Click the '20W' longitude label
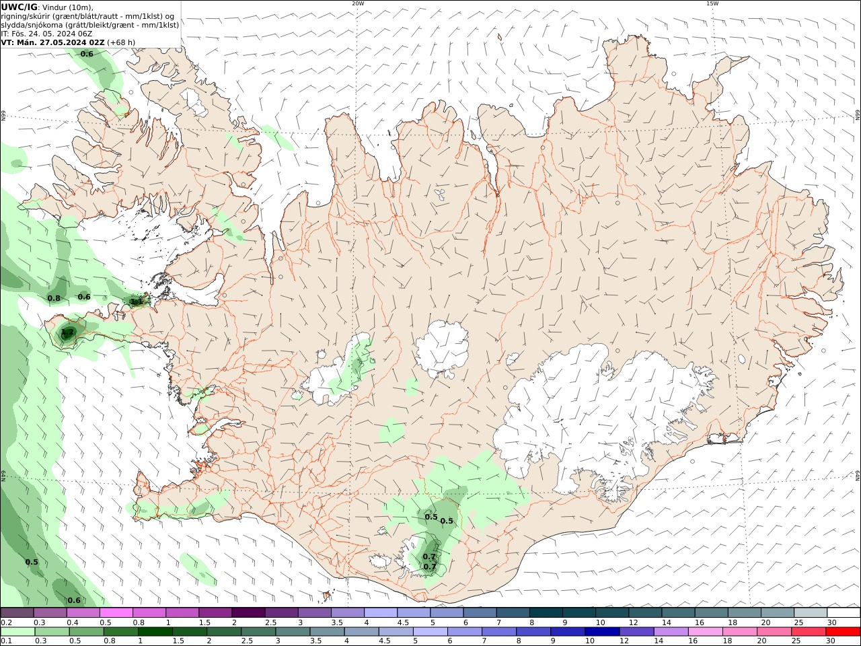This screenshot has height=646, width=861. (358, 3)
